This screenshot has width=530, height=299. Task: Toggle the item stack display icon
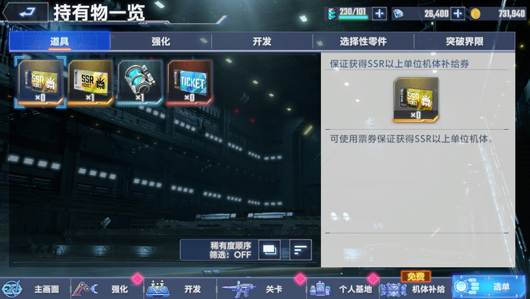tap(269, 250)
